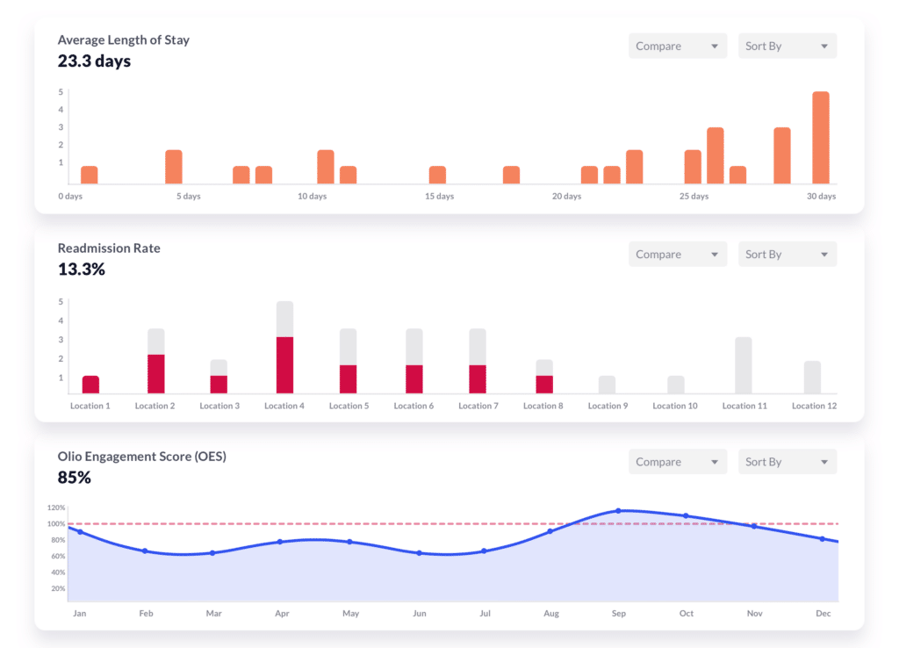The height and width of the screenshot is (648, 899).
Task: Select the Feb data point on OES line
Action: point(145,551)
